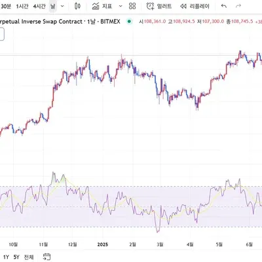262x262 pixels.
Task: Select the 30분 timeframe
Action: (x=6, y=7)
